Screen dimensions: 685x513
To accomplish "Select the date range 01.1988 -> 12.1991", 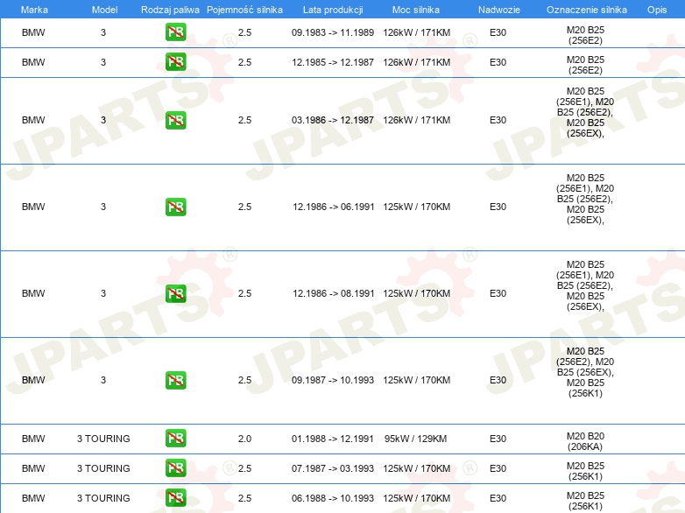I will coord(333,439).
